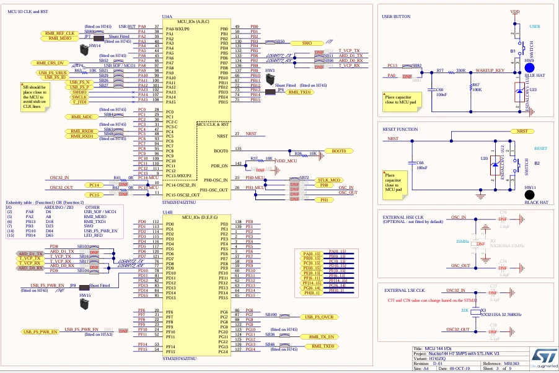Click the yellow SWDIO port
The image size is (559, 373).
click(79, 92)
